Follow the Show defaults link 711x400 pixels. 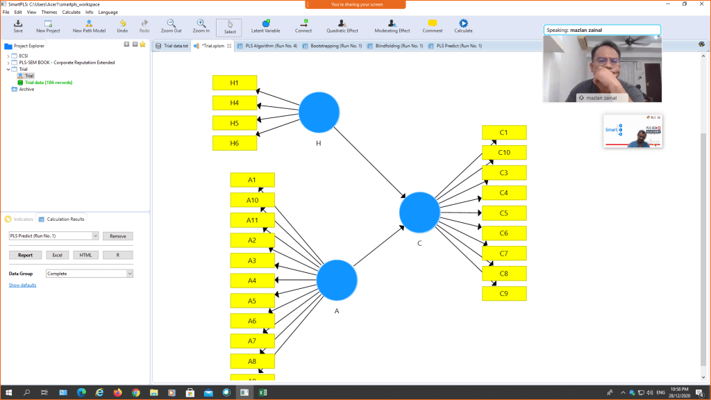(x=22, y=285)
